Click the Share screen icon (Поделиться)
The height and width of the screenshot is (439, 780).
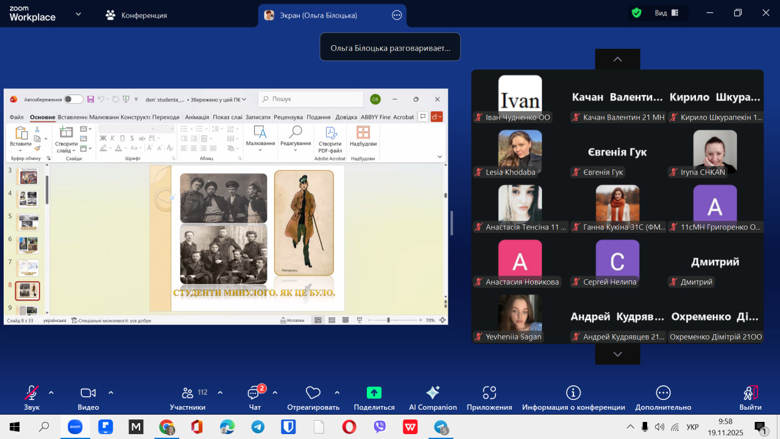pos(374,393)
